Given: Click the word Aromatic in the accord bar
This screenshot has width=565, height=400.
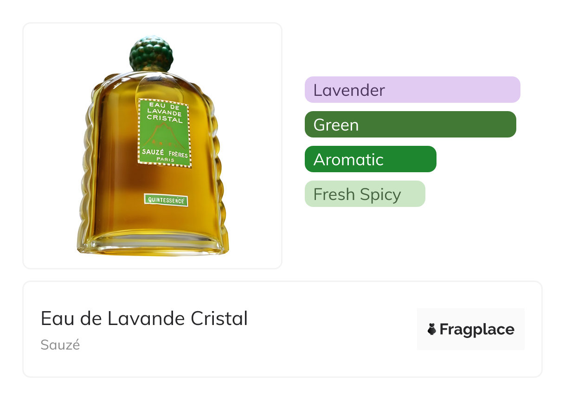Looking at the screenshot, I should click(348, 159).
